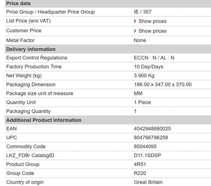
Task: Click the List Price (w/o VAT) label
Action: click(28, 21)
